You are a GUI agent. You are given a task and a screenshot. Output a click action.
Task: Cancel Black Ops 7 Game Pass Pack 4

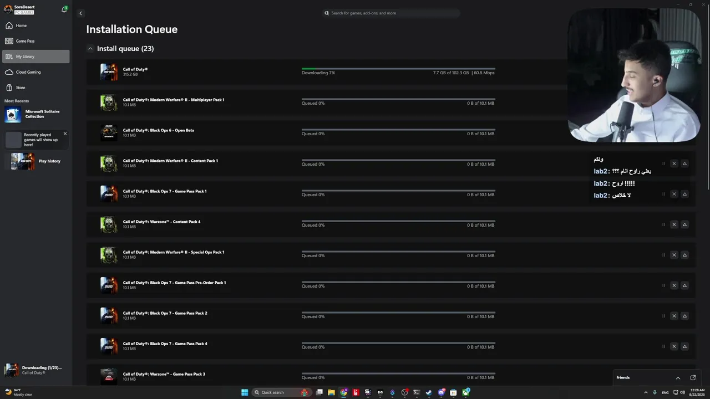tap(674, 346)
